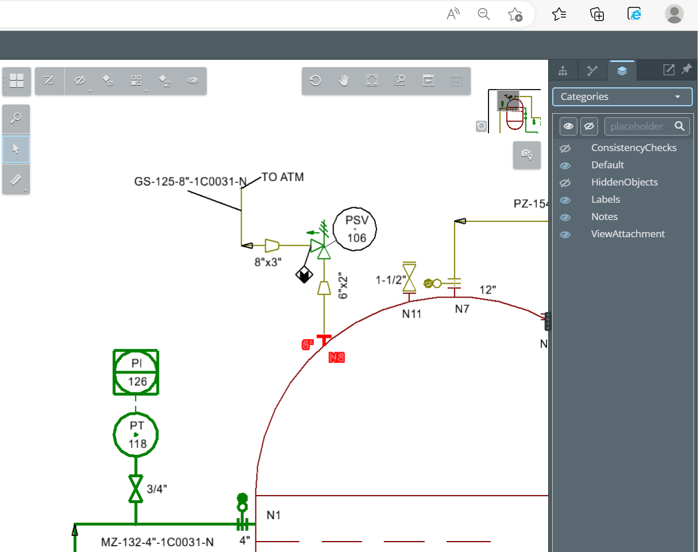Screen dimensions: 698x552
Task: Hide the Labels category
Action: point(565,200)
